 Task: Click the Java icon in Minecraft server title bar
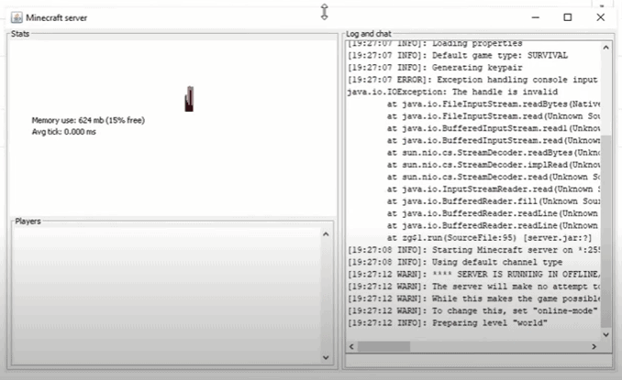click(x=17, y=17)
